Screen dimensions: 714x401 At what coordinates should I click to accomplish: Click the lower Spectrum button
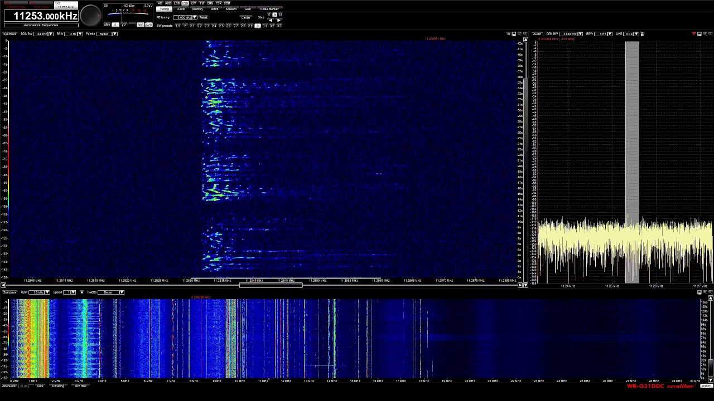10,292
